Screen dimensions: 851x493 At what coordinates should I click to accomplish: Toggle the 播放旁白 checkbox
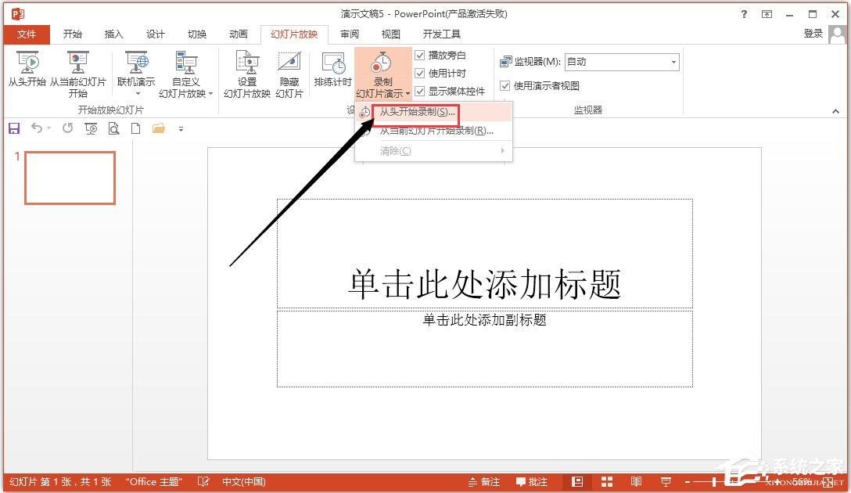point(419,55)
